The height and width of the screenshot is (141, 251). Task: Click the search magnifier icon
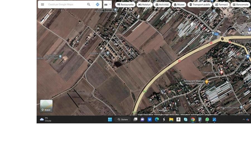point(89,4)
